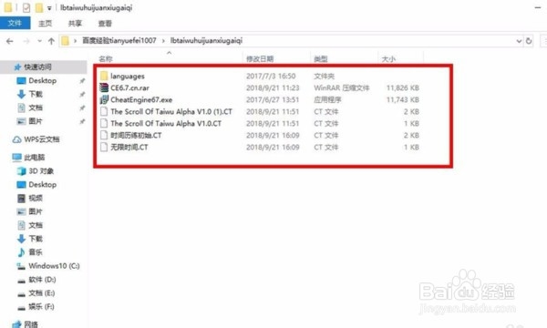Click lbtaiwuhuijuanxiugaiqi breadcrumb in address bar
This screenshot has height=328, width=547.
(206, 40)
